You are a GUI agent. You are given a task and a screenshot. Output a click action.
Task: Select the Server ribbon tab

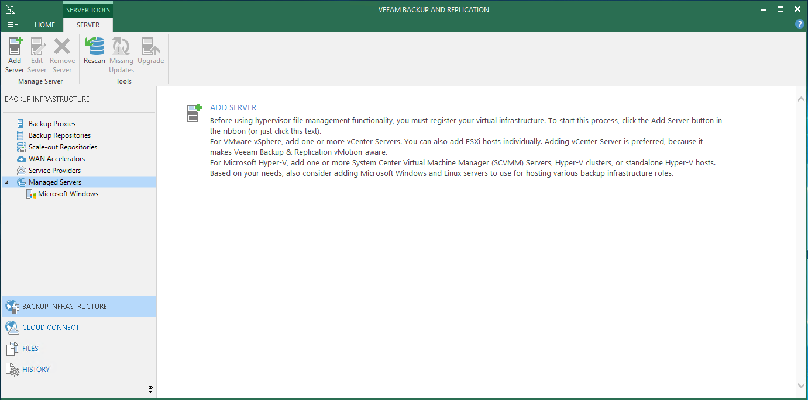(x=88, y=25)
